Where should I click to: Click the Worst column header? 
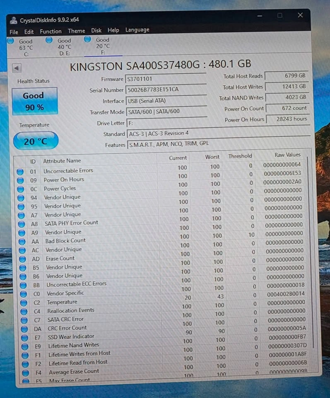click(x=212, y=157)
